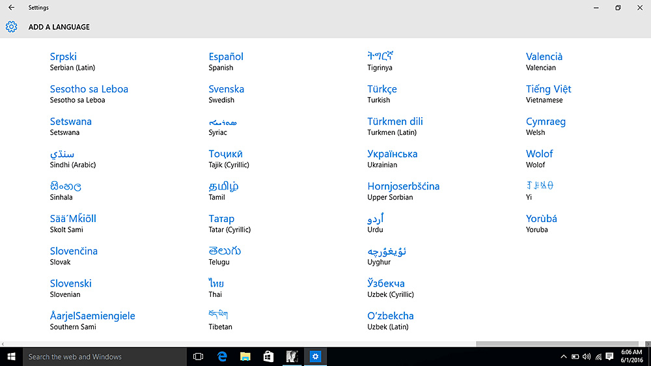Open the wireless network tray icon

(x=598, y=357)
